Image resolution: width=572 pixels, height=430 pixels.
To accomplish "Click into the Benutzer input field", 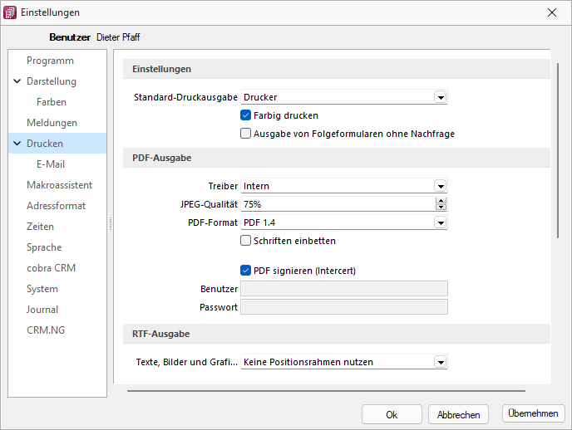I will 344,289.
